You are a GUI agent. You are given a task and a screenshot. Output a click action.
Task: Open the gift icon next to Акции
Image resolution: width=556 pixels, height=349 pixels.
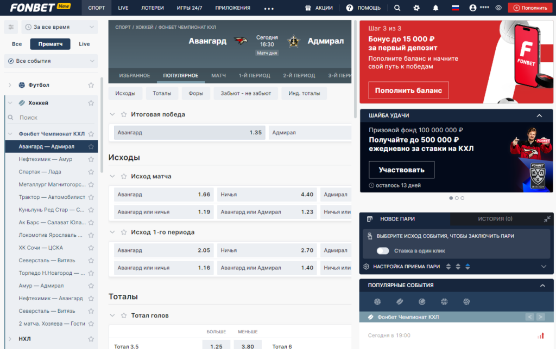click(308, 8)
